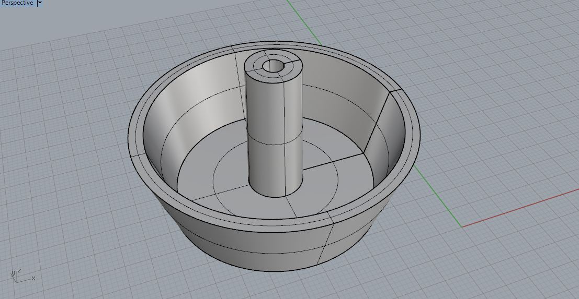Click the x label on axes icon
The image size is (579, 299).
point(33,279)
